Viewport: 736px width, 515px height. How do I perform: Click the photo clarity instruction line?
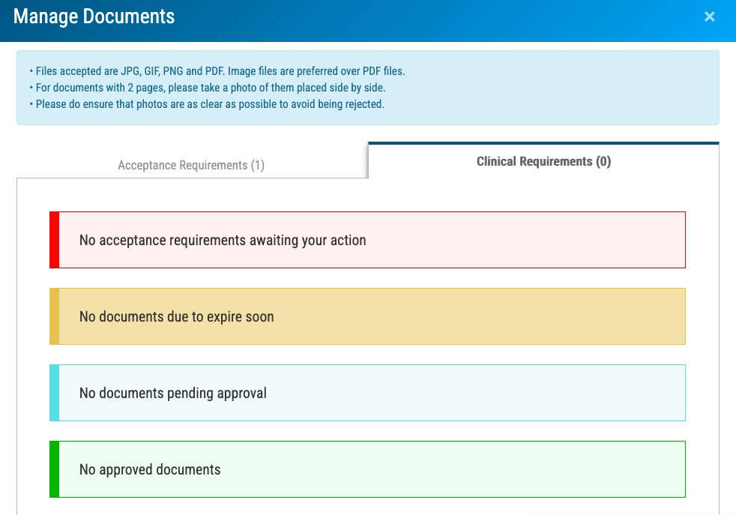coord(210,104)
